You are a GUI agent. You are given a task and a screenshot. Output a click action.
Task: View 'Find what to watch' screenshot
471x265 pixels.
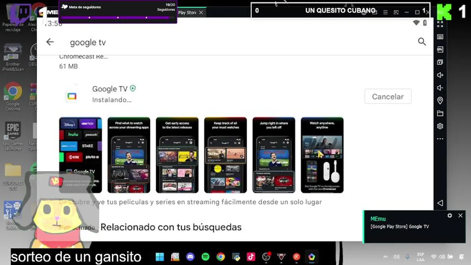pyautogui.click(x=129, y=155)
